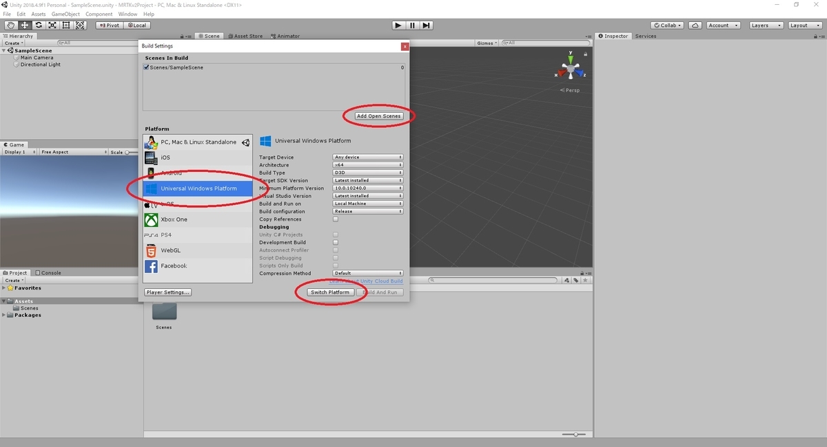Open the Edit menu
Screen dimensions: 827x447
coord(21,14)
